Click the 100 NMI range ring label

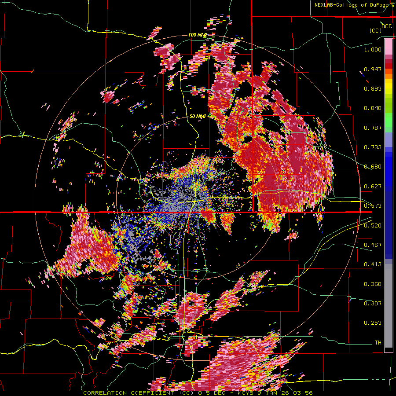(198, 35)
